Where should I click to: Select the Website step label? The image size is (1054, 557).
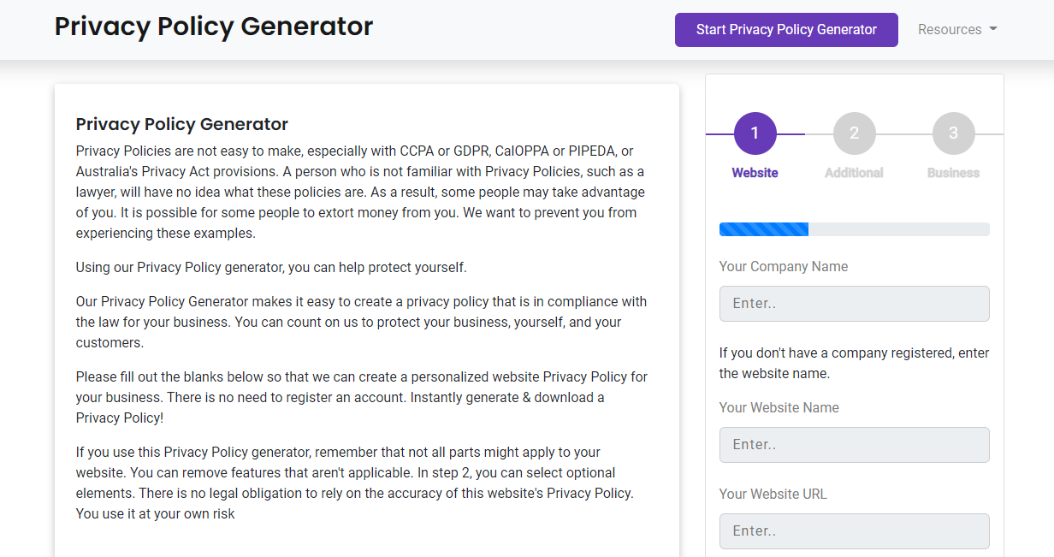click(755, 173)
